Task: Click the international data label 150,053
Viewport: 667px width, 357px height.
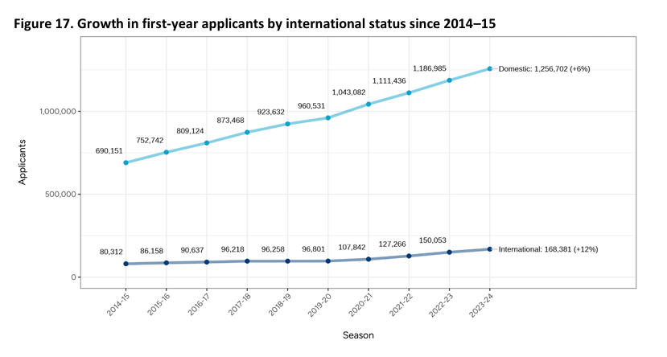Action: pos(433,240)
